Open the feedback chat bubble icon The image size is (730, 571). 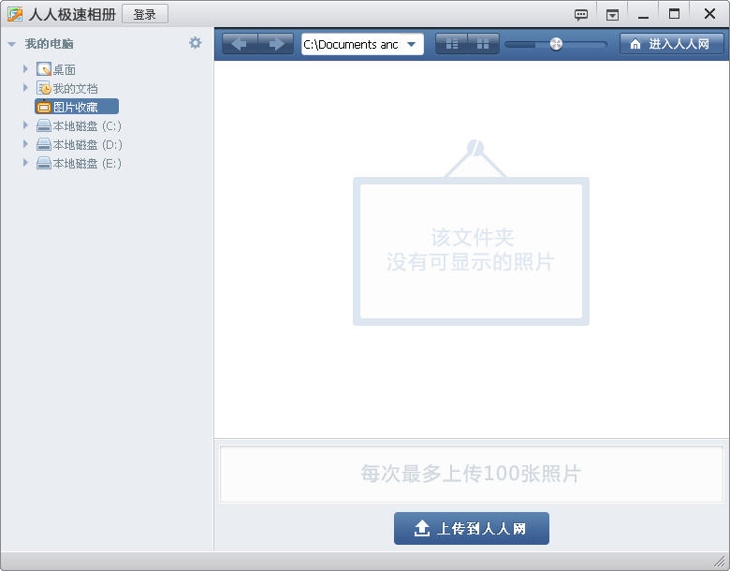581,15
